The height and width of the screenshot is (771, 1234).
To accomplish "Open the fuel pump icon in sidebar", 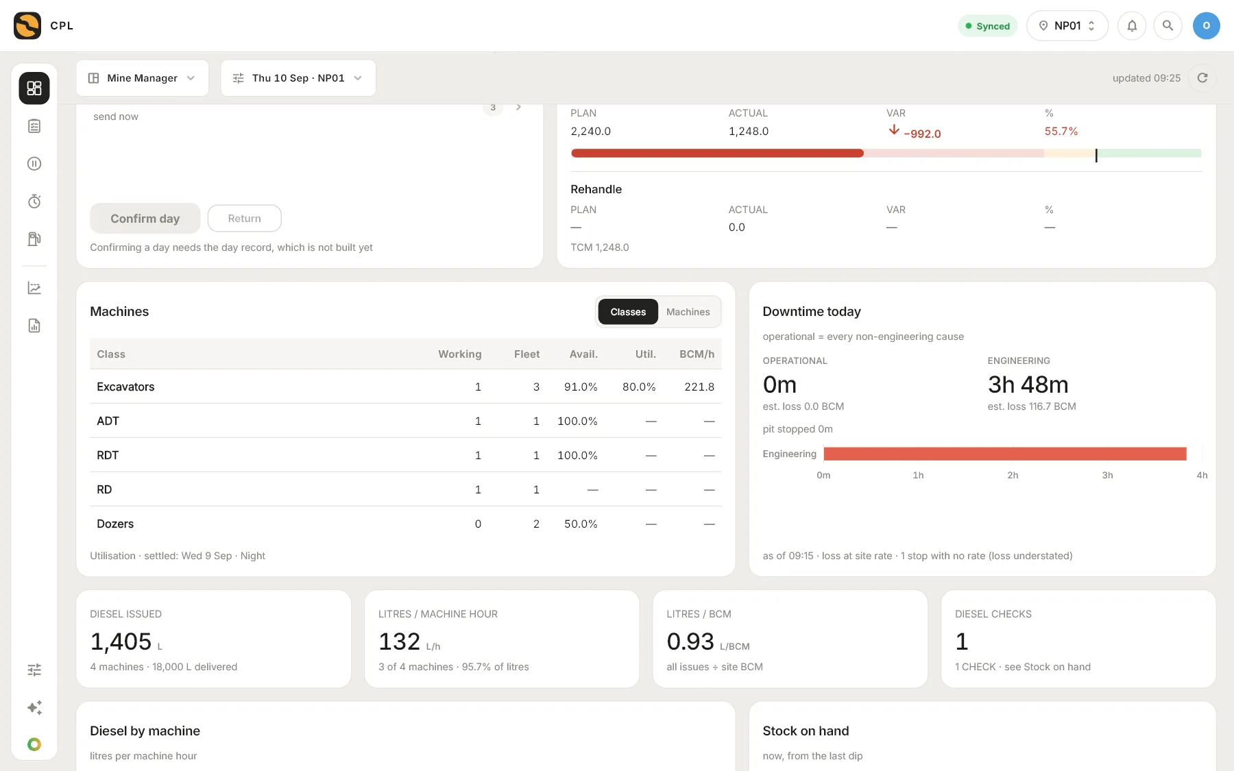I will 34,239.
